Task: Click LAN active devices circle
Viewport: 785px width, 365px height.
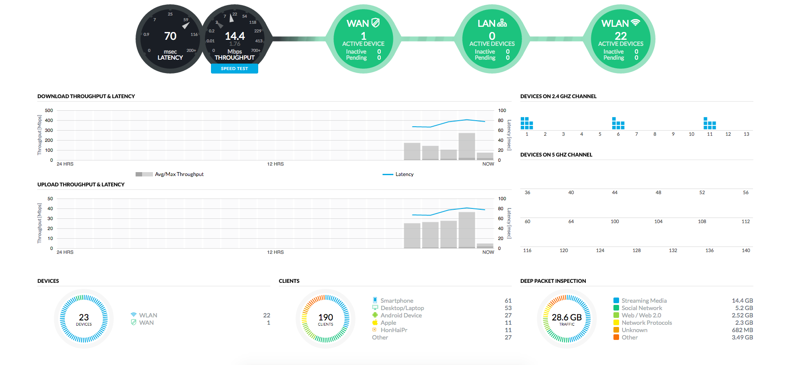Action: pos(492,39)
